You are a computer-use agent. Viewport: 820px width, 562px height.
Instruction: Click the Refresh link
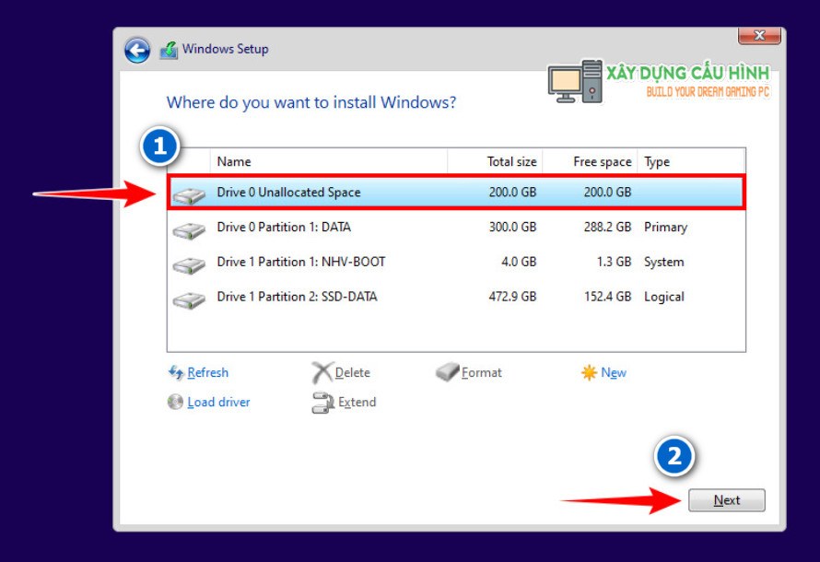tap(207, 372)
